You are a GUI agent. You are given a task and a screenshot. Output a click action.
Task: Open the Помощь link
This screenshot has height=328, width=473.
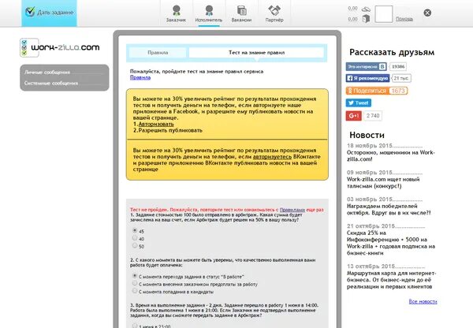404,19
